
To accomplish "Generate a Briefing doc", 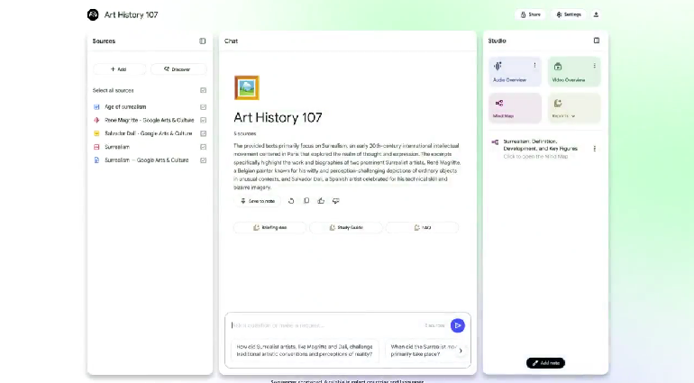I will click(x=269, y=228).
